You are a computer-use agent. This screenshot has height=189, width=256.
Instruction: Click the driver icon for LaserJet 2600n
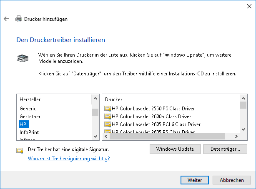coord(108,117)
